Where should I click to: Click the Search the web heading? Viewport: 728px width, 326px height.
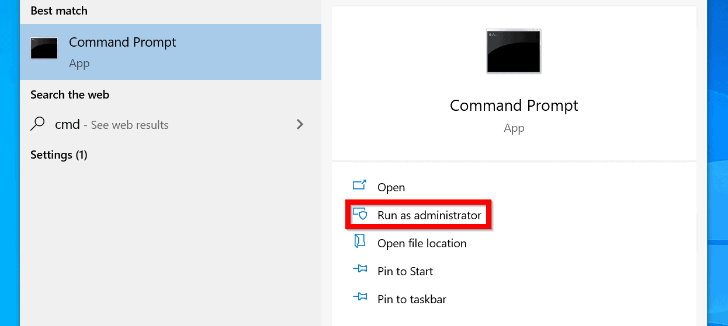(x=70, y=94)
